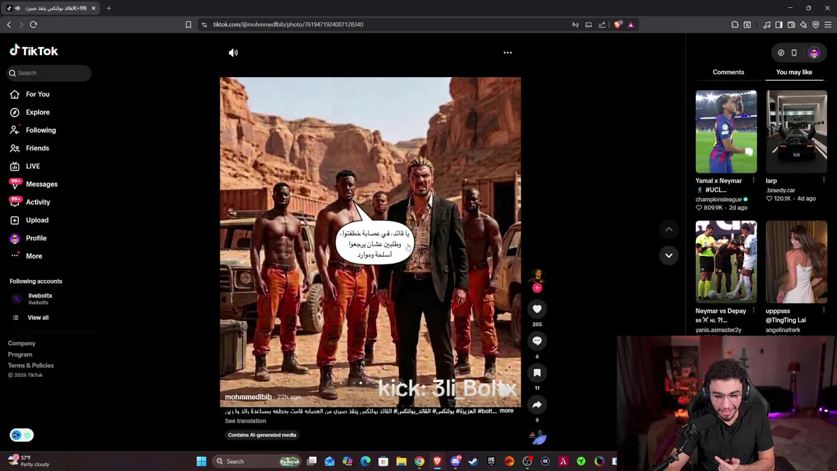The width and height of the screenshot is (837, 471).
Task: Click the 'Contains AI-generated media' label
Action: [x=262, y=435]
